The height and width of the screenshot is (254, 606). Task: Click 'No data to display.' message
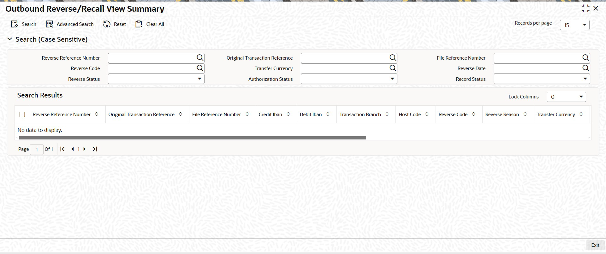pyautogui.click(x=40, y=130)
